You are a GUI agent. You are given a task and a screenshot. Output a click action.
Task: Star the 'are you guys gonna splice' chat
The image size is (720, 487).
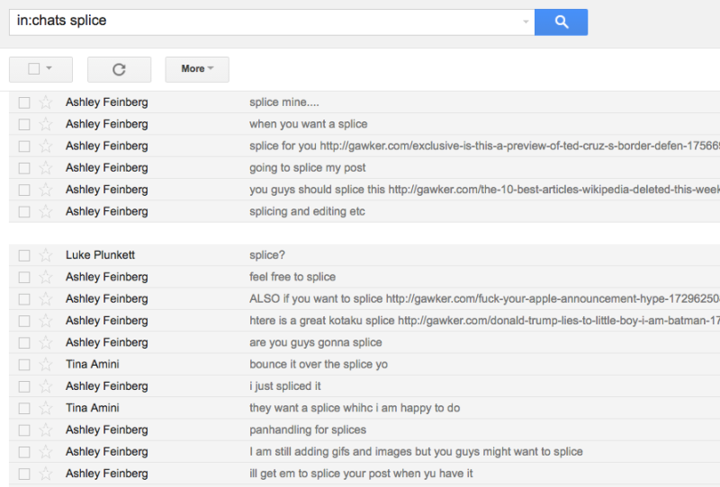[x=46, y=342]
